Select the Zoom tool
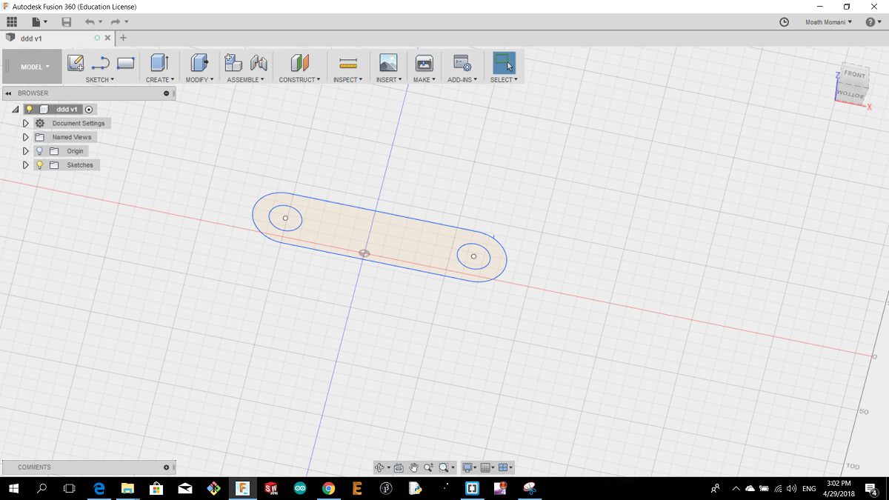The width and height of the screenshot is (889, 500). [x=428, y=467]
